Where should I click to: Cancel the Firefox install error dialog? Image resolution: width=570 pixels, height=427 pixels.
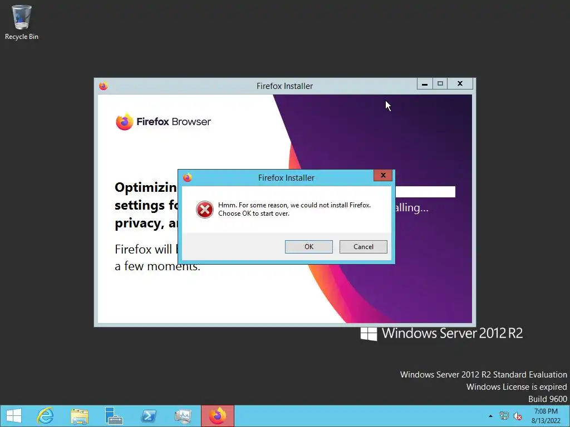point(363,246)
